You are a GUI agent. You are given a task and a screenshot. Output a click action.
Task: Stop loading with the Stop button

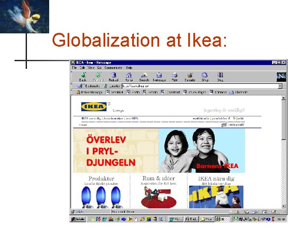coord(220,77)
